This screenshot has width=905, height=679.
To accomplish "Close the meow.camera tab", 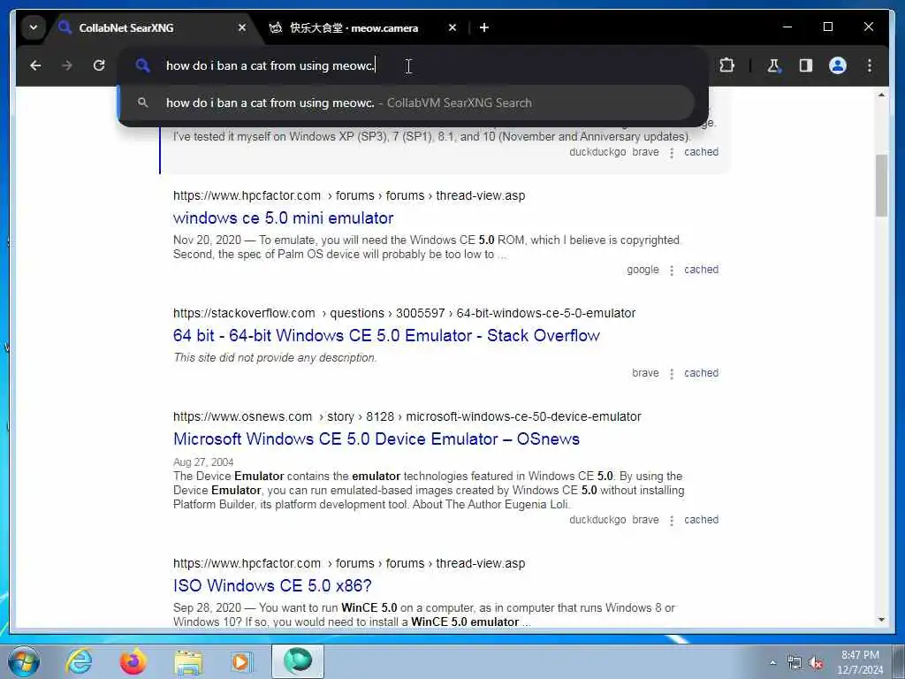I will [x=452, y=27].
